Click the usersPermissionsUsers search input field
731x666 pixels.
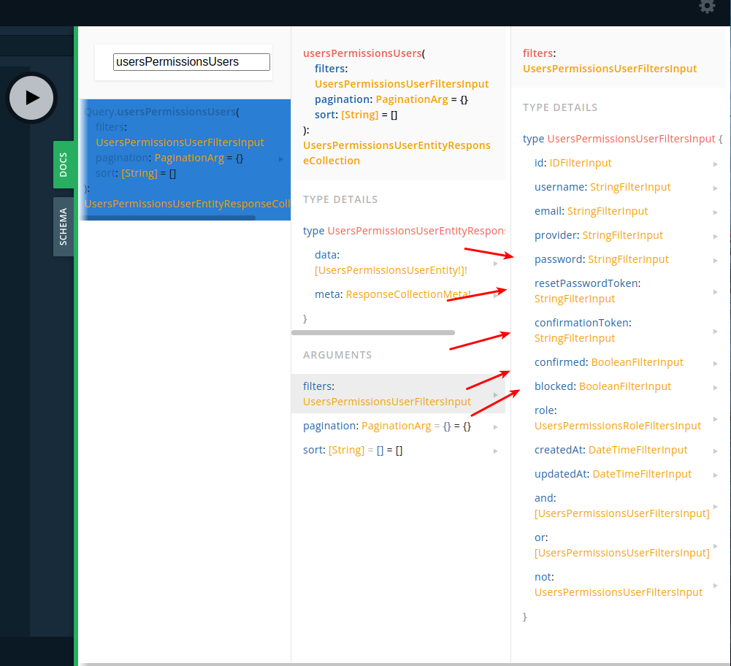point(191,62)
